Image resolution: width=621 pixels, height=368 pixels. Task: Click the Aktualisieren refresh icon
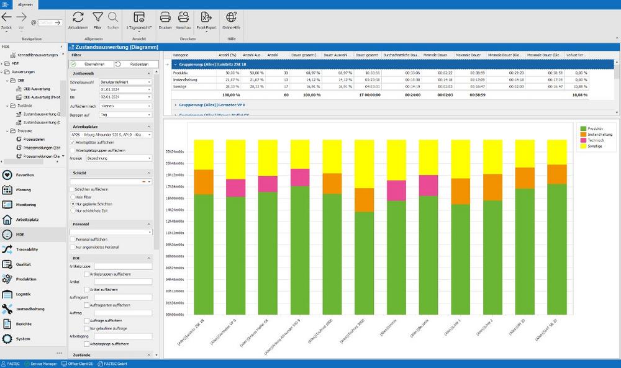pyautogui.click(x=78, y=17)
